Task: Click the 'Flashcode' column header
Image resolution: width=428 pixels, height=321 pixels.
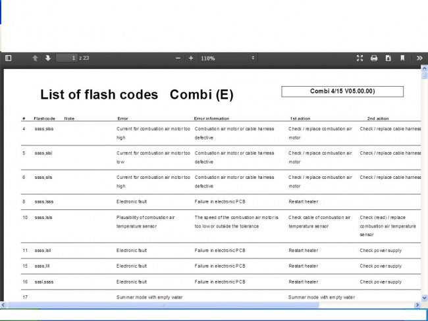Action: 45,118
